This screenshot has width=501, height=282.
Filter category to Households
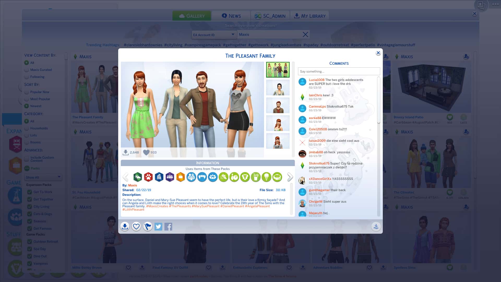click(26, 128)
